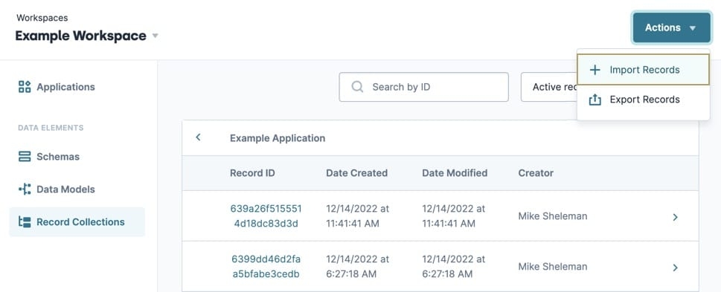Open the Active records filter dropdown
Screen dimensions: 721x292
coord(549,87)
